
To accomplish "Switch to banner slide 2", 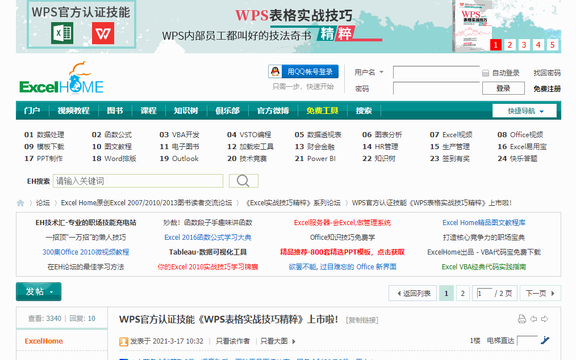I will (x=510, y=45).
